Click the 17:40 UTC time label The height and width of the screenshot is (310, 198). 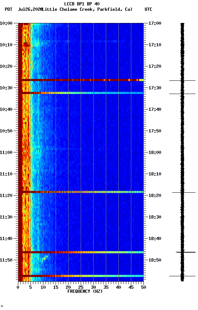(x=155, y=109)
